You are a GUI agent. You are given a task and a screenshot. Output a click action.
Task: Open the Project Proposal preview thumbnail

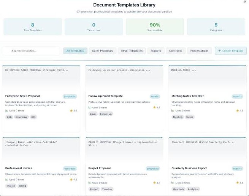pos(124,150)
